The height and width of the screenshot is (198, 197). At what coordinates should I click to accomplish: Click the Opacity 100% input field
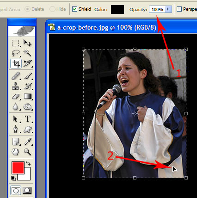pyautogui.click(x=157, y=9)
